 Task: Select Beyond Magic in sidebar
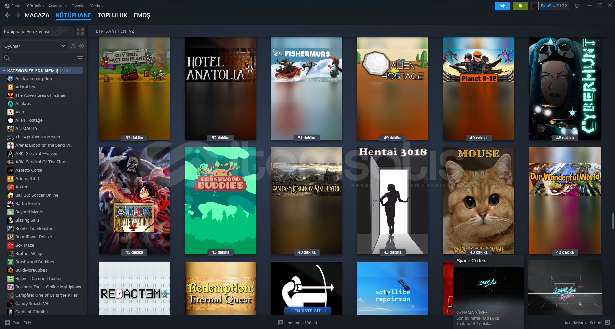coord(29,212)
